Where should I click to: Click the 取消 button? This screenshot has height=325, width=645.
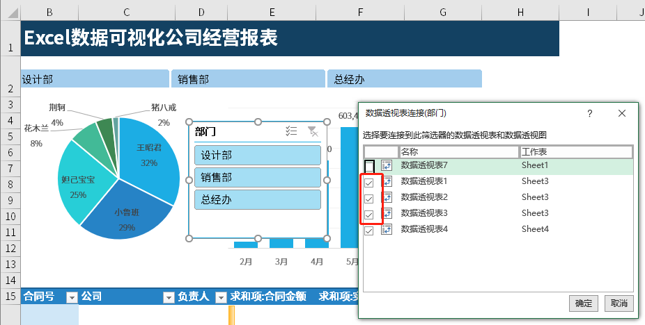point(619,303)
